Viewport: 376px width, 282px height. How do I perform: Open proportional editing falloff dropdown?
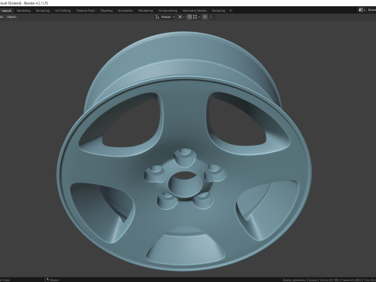click(212, 17)
